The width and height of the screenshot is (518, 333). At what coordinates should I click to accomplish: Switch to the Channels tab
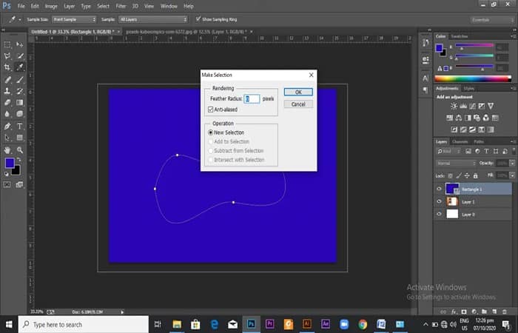pyautogui.click(x=460, y=142)
